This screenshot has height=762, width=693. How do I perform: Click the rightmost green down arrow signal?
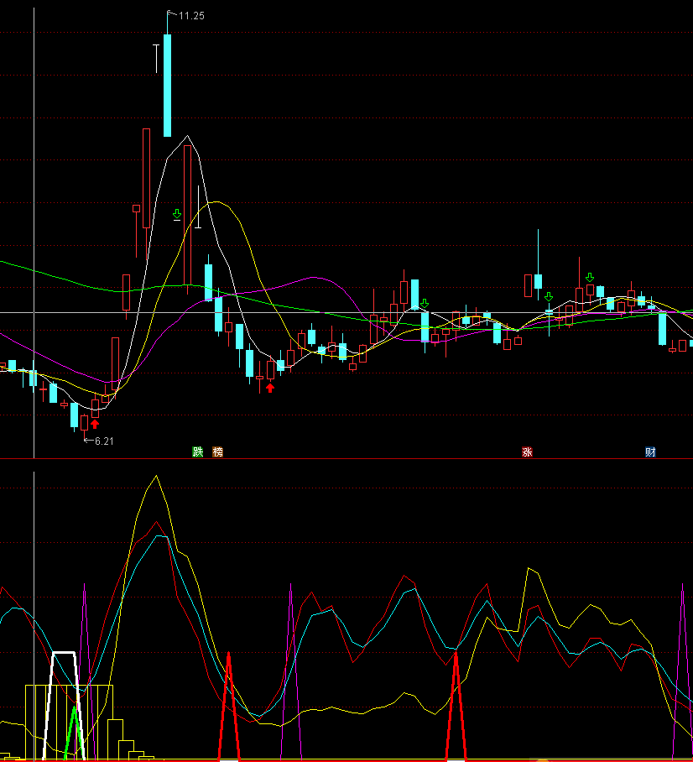click(x=590, y=278)
